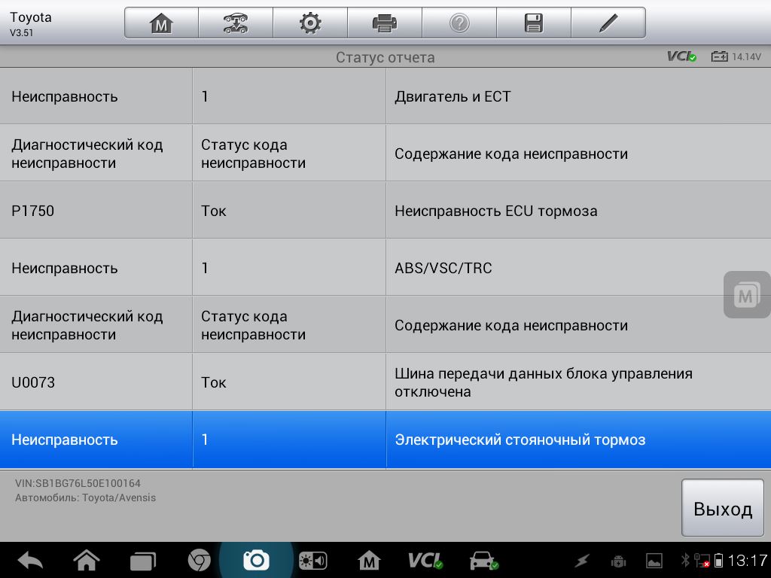This screenshot has width=771, height=578.
Task: Go to Android home screen
Action: pos(87,560)
